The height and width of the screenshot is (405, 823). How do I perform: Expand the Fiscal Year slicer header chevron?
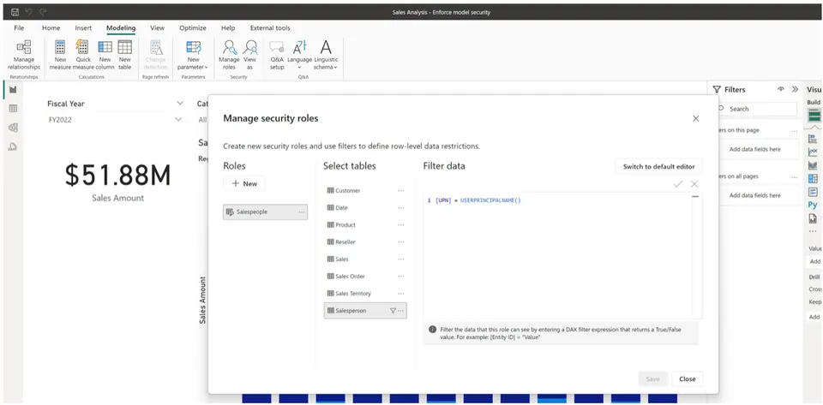click(180, 104)
